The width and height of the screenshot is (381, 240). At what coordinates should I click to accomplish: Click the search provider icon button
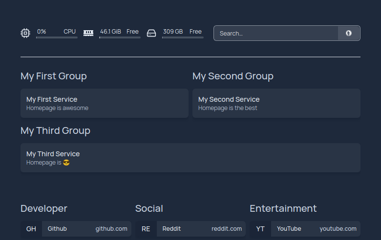349,33
